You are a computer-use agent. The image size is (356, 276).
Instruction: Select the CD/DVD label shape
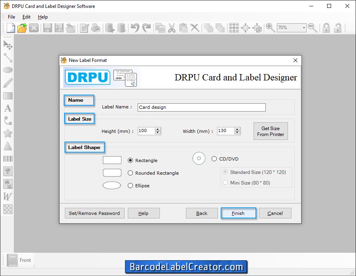click(214, 159)
